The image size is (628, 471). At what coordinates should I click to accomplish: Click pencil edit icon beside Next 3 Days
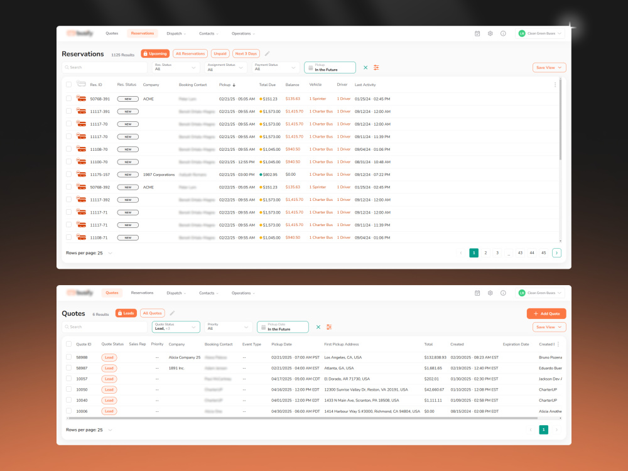pyautogui.click(x=267, y=53)
